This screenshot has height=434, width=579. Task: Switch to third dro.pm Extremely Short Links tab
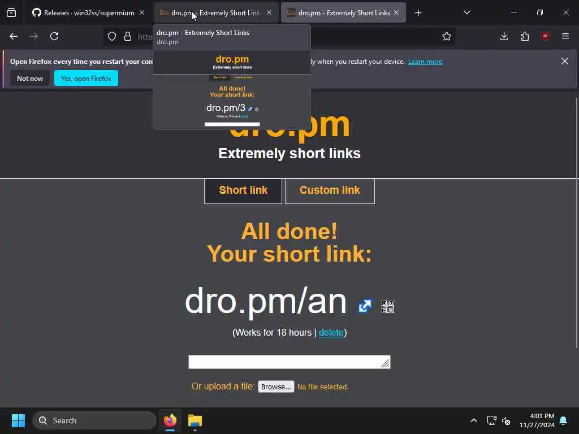click(x=343, y=13)
